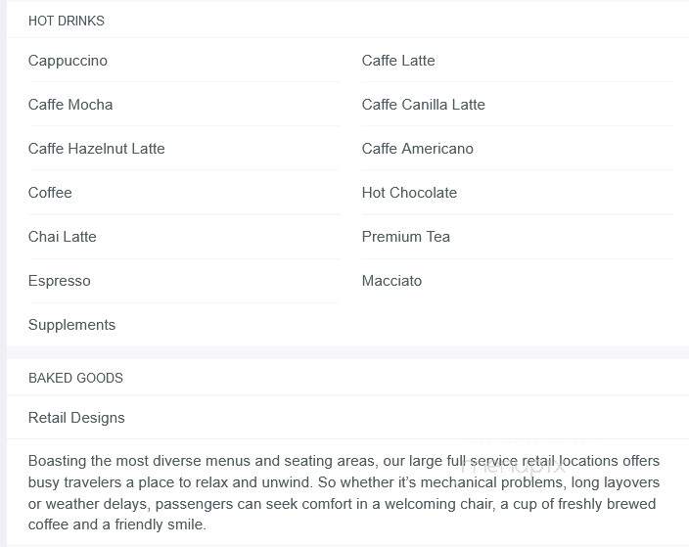Click the phrase "coffee and a friendly smile"
This screenshot has height=547, width=689.
[x=116, y=524]
